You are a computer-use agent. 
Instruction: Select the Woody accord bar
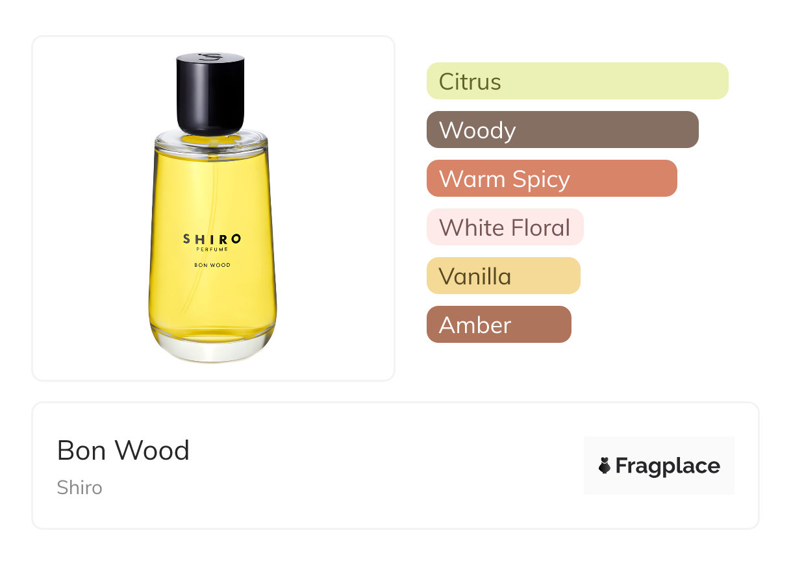pos(562,130)
